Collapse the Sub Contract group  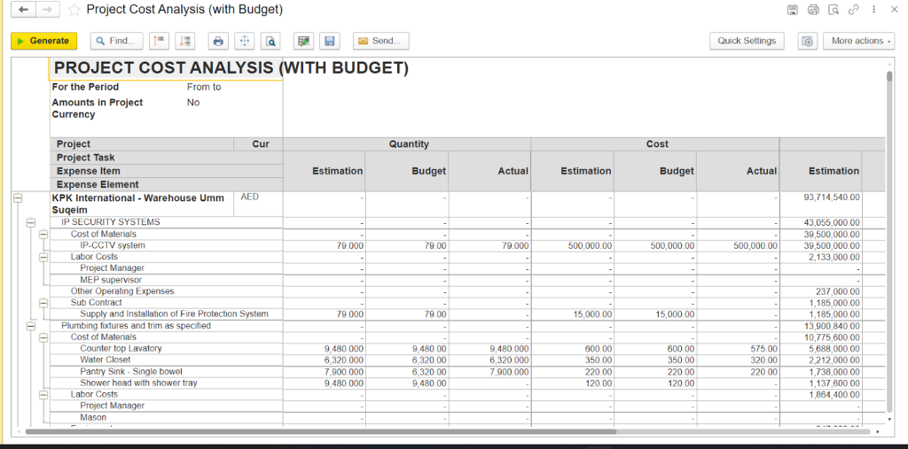[x=43, y=303]
